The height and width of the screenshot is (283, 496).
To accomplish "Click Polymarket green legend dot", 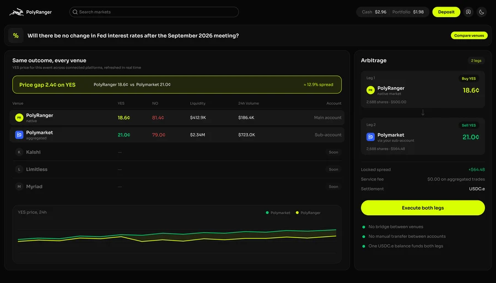I will point(267,213).
